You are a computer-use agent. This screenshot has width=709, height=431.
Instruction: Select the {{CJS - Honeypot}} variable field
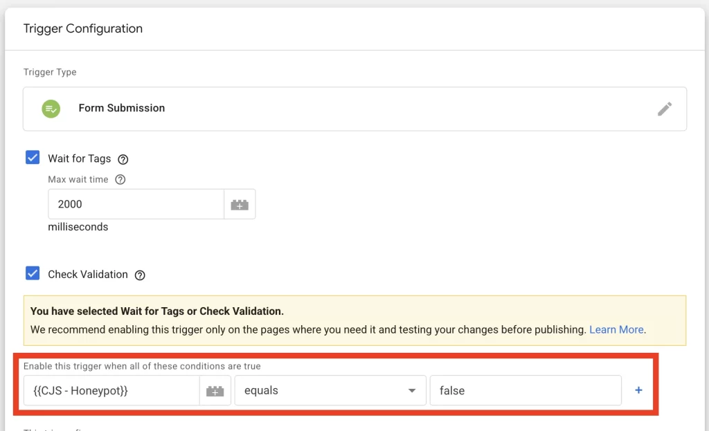(x=111, y=391)
